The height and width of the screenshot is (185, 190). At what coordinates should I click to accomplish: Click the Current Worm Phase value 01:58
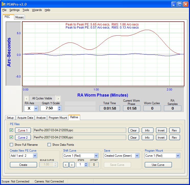[x=132, y=108]
